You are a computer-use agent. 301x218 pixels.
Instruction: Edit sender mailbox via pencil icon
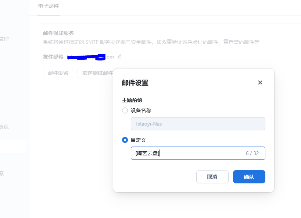coord(119,57)
